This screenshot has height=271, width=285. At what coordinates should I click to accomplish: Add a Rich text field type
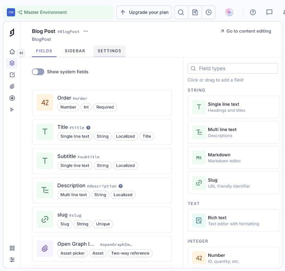[233, 220]
